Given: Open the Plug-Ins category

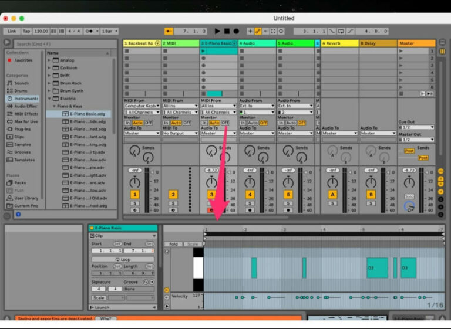Looking at the screenshot, I should click(22, 129).
